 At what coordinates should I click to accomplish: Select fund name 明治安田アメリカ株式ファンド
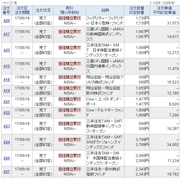tap(105, 80)
